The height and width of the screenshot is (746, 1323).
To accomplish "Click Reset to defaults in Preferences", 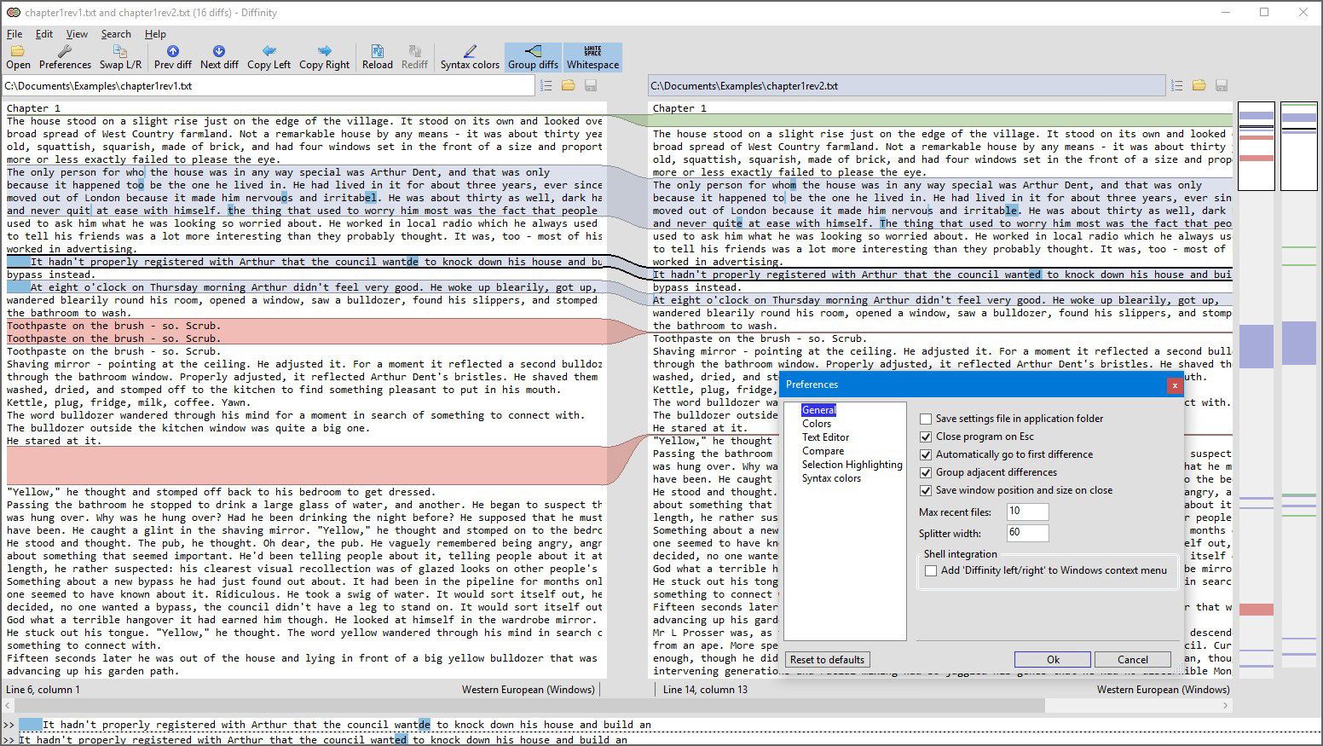I will [826, 659].
